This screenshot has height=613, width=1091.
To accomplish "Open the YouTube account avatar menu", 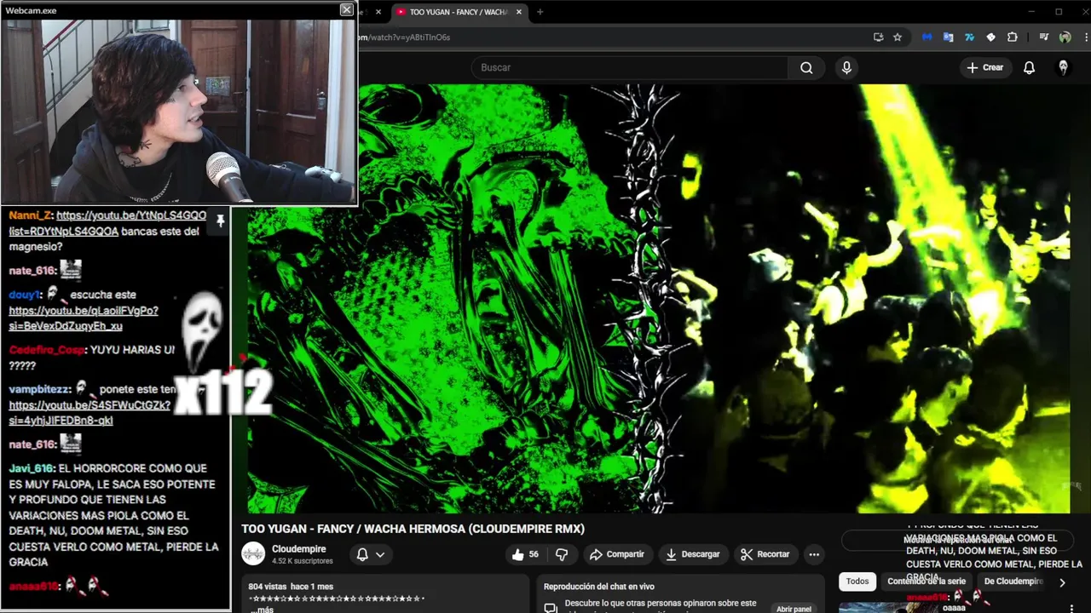I will (1063, 67).
